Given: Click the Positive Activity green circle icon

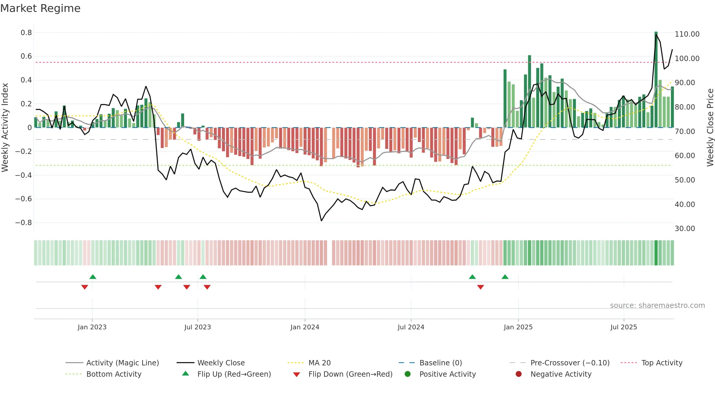Looking at the screenshot, I should [408, 374].
